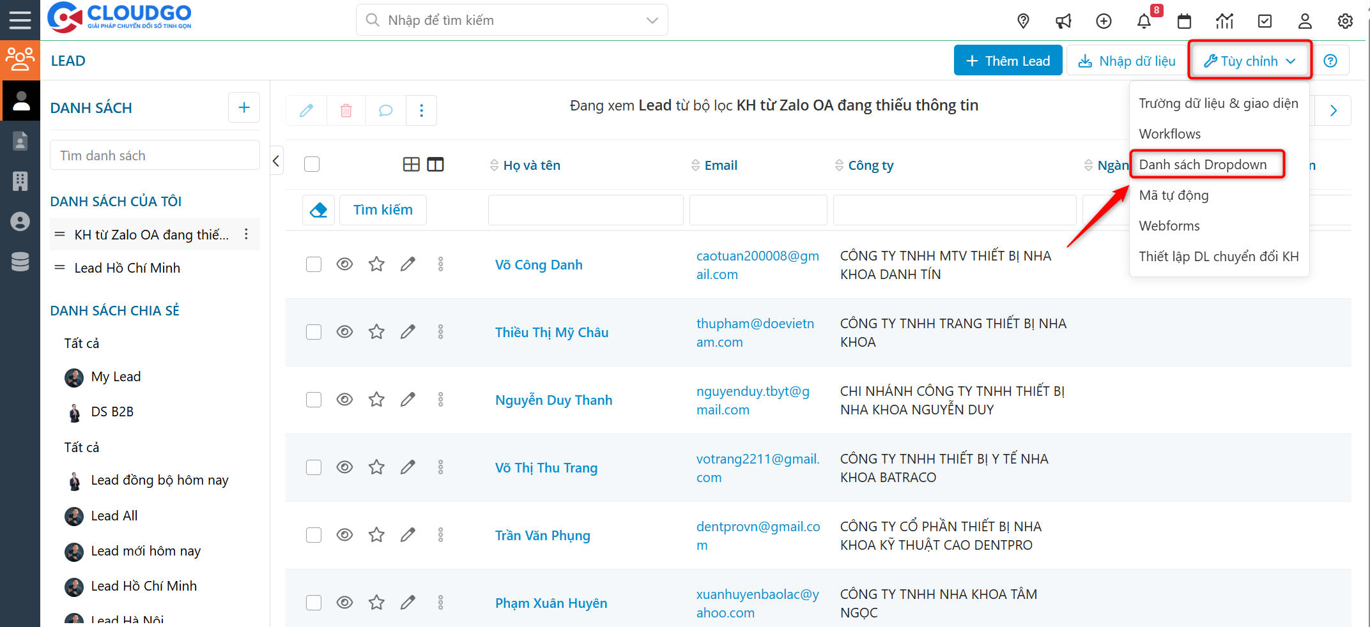This screenshot has width=1370, height=627.
Task: Edit Thiều Thị Mỹ Châu with pencil icon
Action: (408, 332)
